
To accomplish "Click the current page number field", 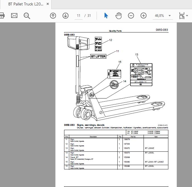I will pyautogui.click(x=79, y=16).
